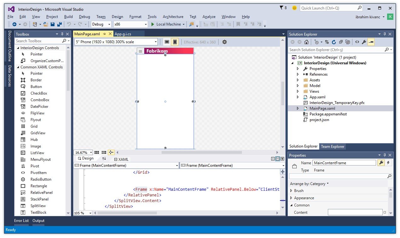Toggle Preview Selected Items in Solution Explorer

[371, 42]
